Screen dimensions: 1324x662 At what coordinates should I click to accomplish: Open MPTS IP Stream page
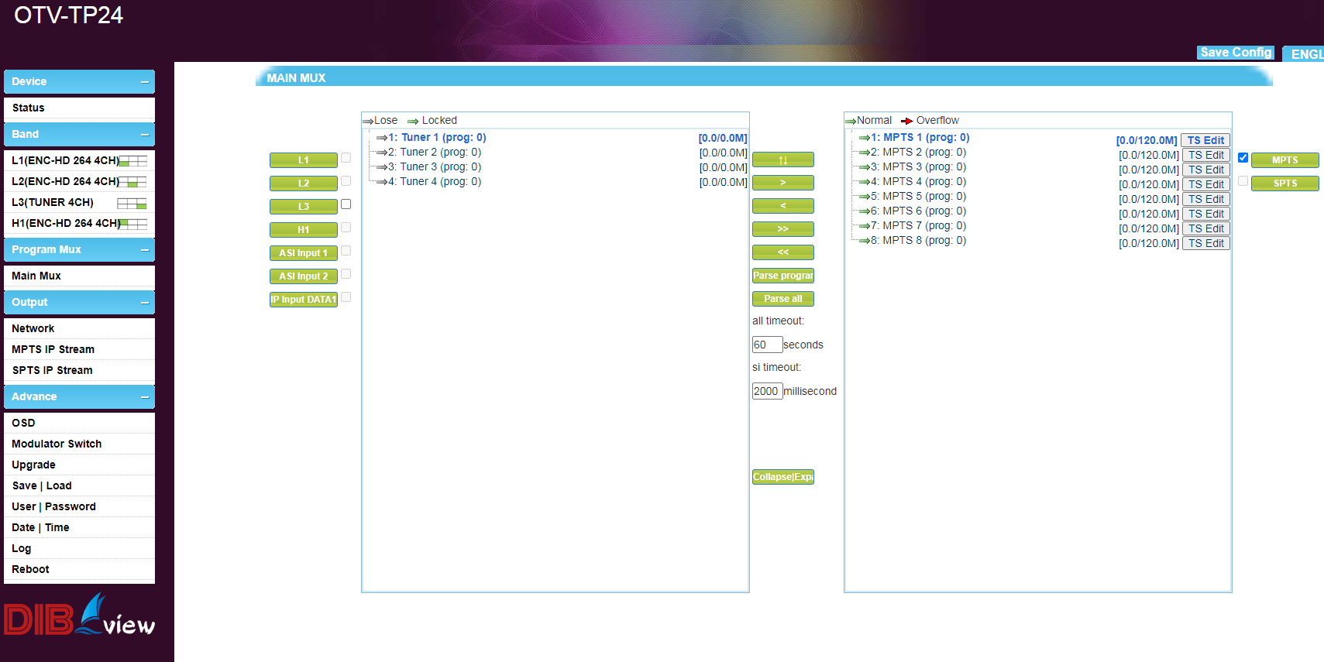pyautogui.click(x=53, y=349)
